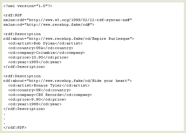Click the closing rdf:Description tag after year 1988
This screenshot has width=186, height=133.
[x=24, y=109]
